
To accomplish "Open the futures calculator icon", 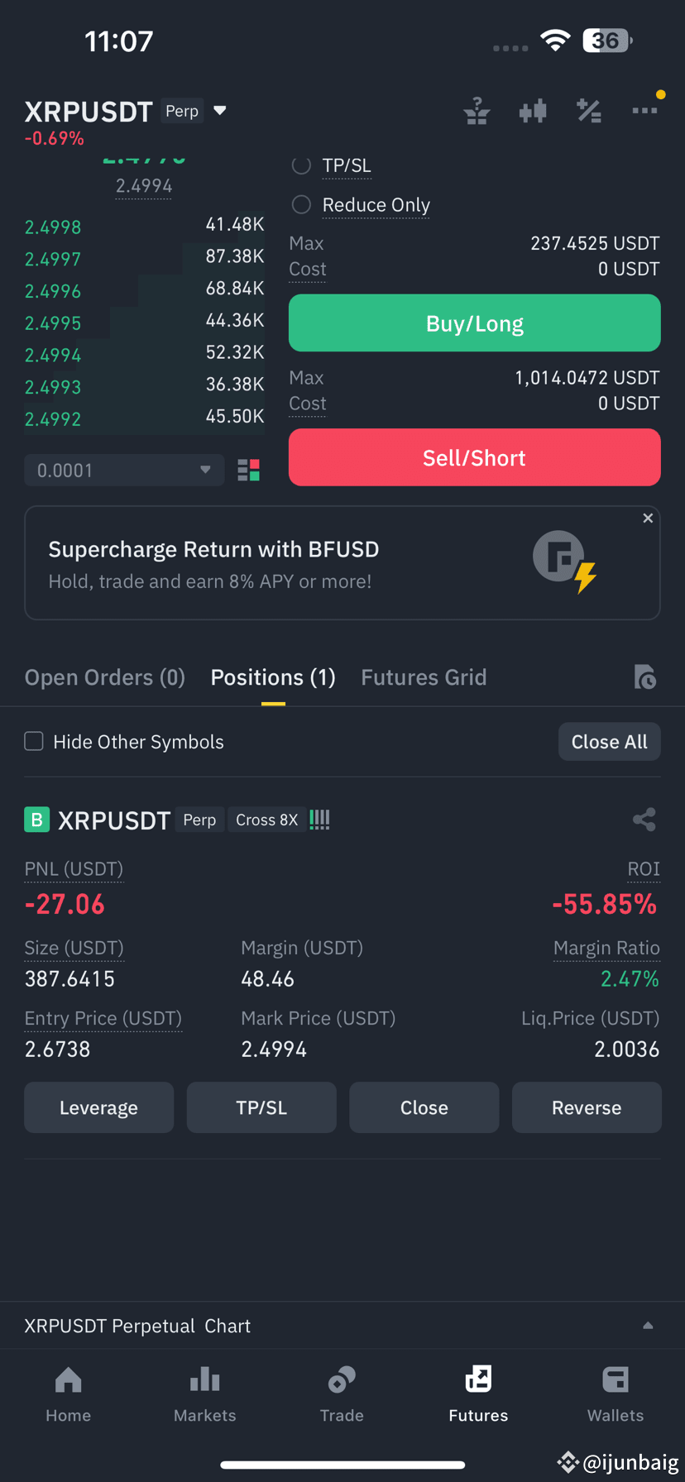I will coord(589,110).
